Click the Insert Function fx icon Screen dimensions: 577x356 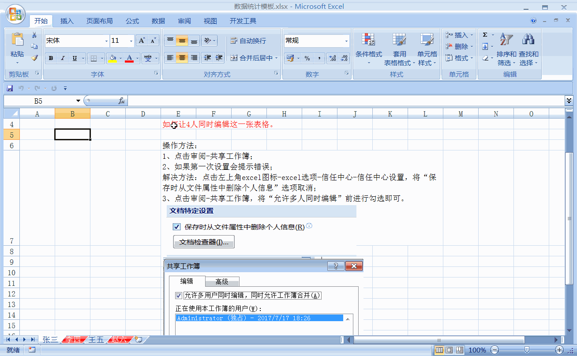[122, 101]
